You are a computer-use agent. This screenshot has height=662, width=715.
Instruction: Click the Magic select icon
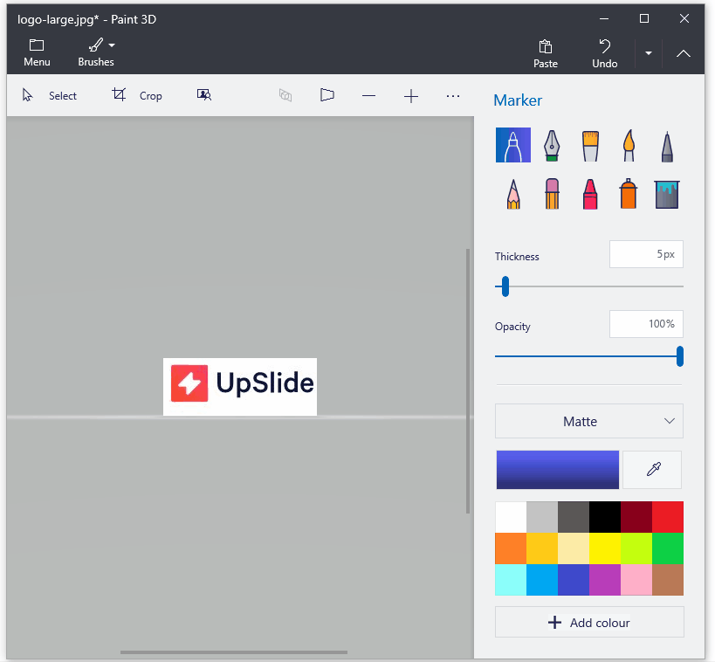coord(203,95)
